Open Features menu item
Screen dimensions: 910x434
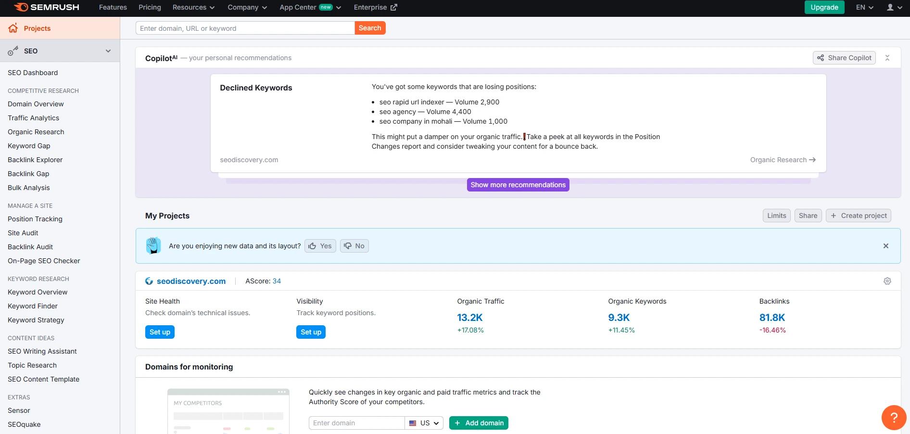(x=113, y=7)
